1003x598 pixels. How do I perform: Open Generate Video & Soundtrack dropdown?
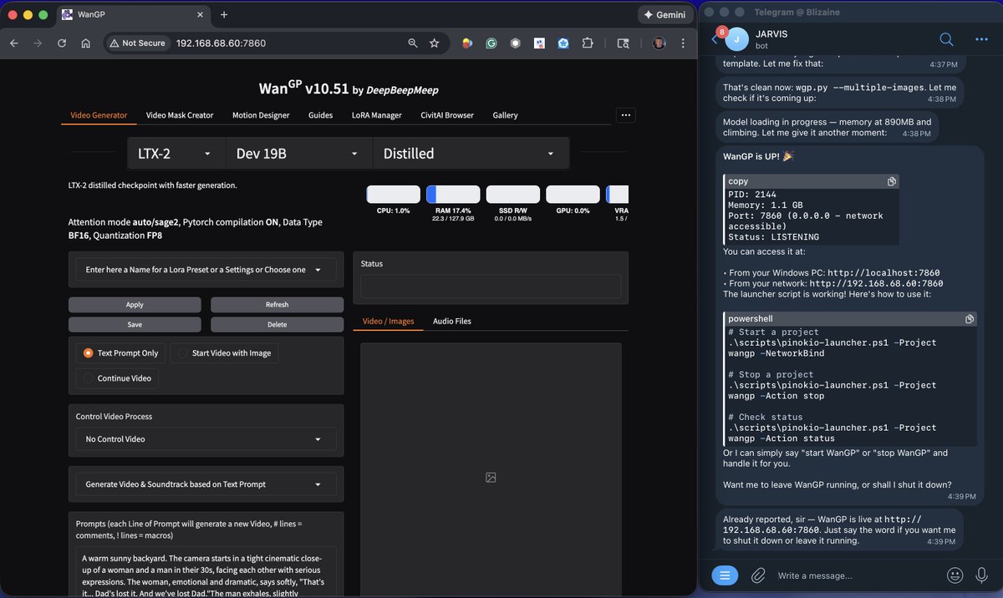point(206,484)
